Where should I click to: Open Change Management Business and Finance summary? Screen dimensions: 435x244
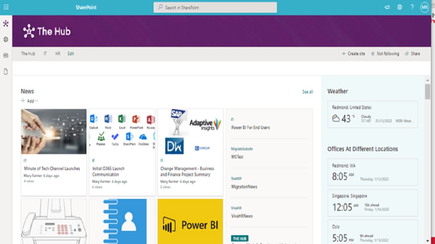[x=187, y=171]
